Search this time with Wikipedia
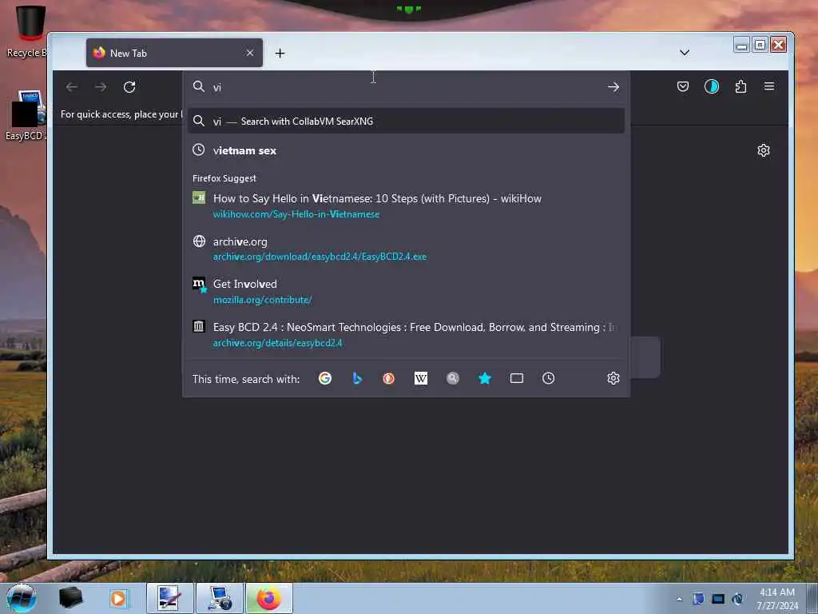818x614 pixels. click(x=420, y=378)
